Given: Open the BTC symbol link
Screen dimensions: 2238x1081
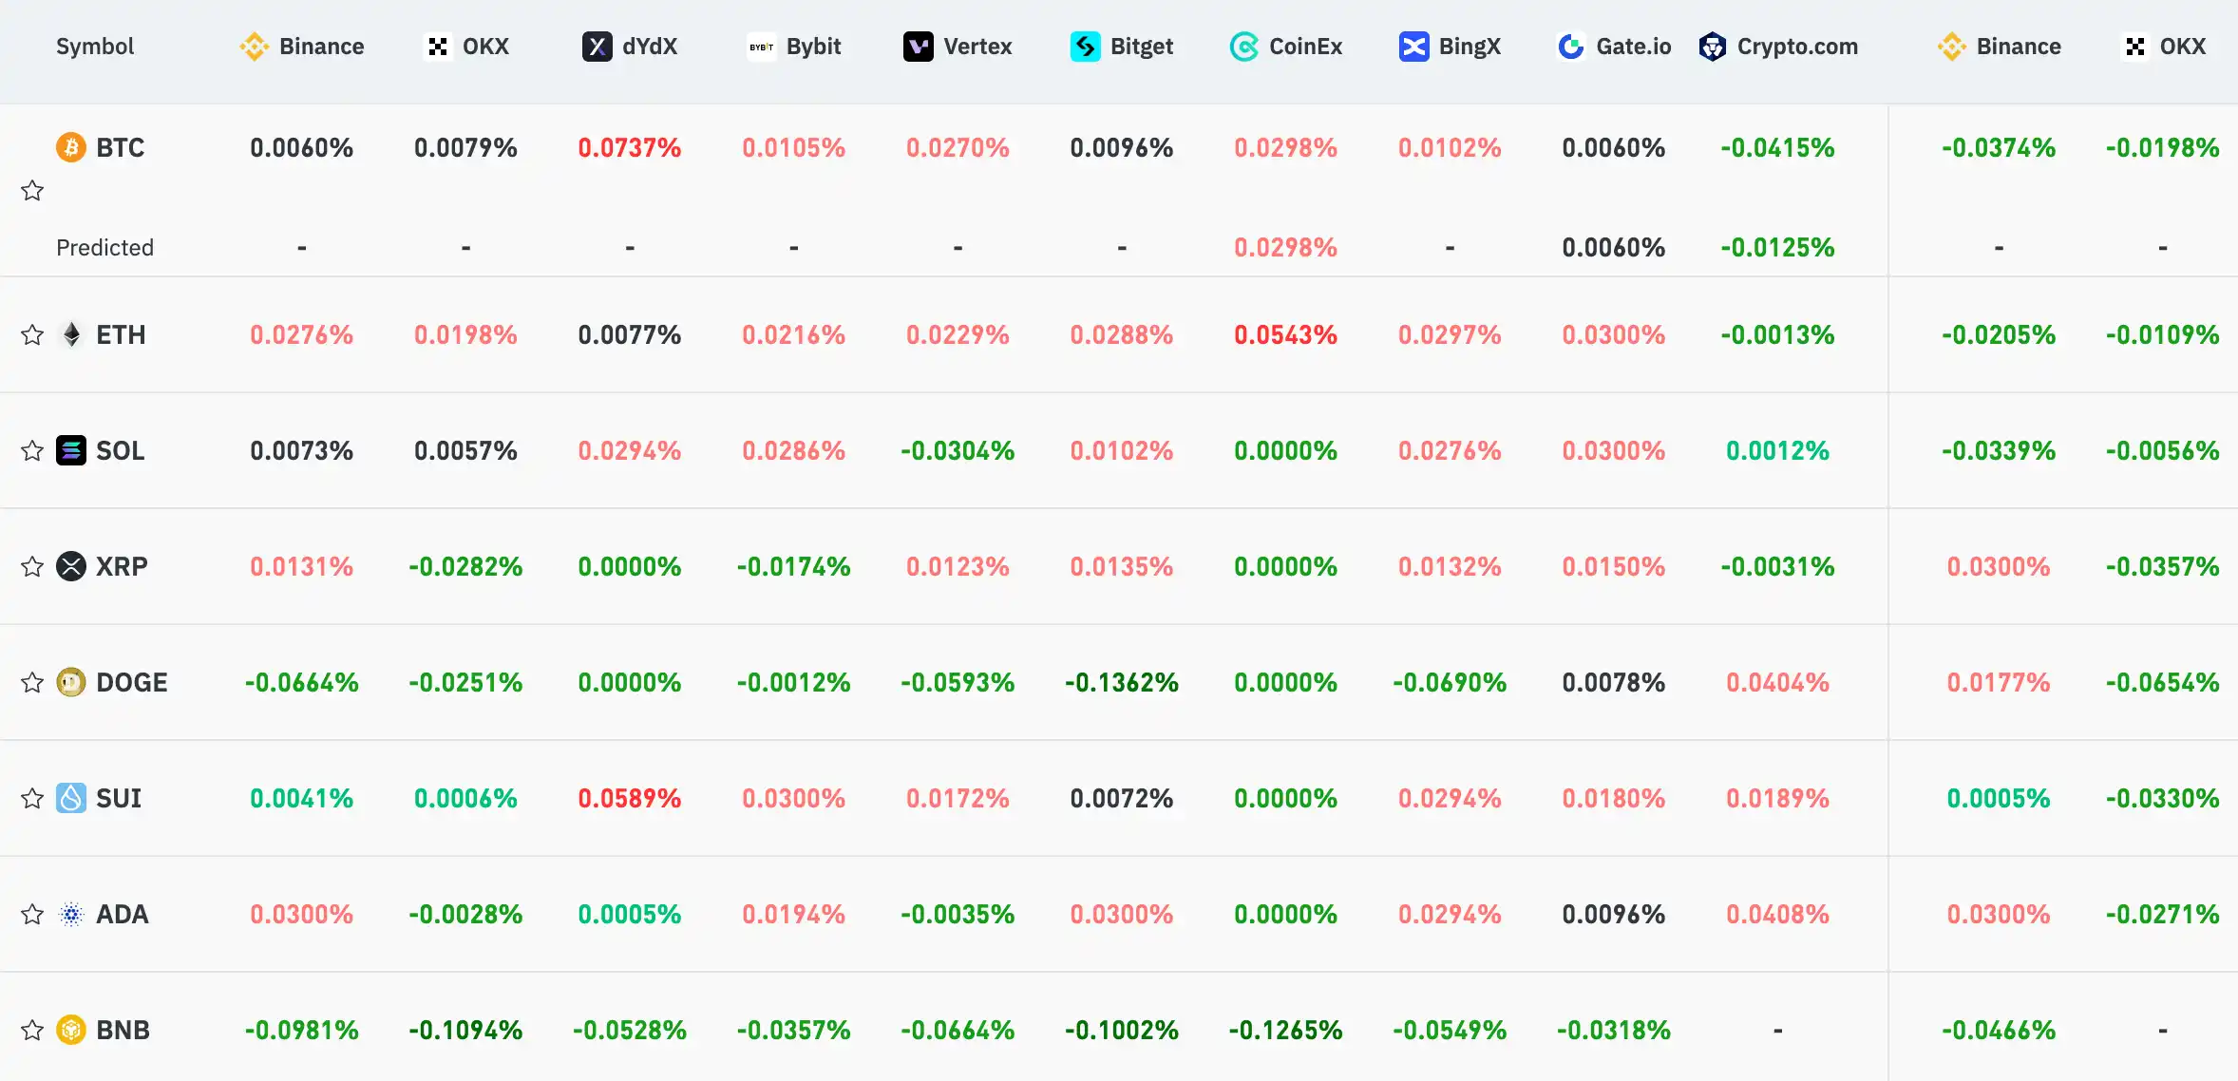Looking at the screenshot, I should click(x=120, y=147).
